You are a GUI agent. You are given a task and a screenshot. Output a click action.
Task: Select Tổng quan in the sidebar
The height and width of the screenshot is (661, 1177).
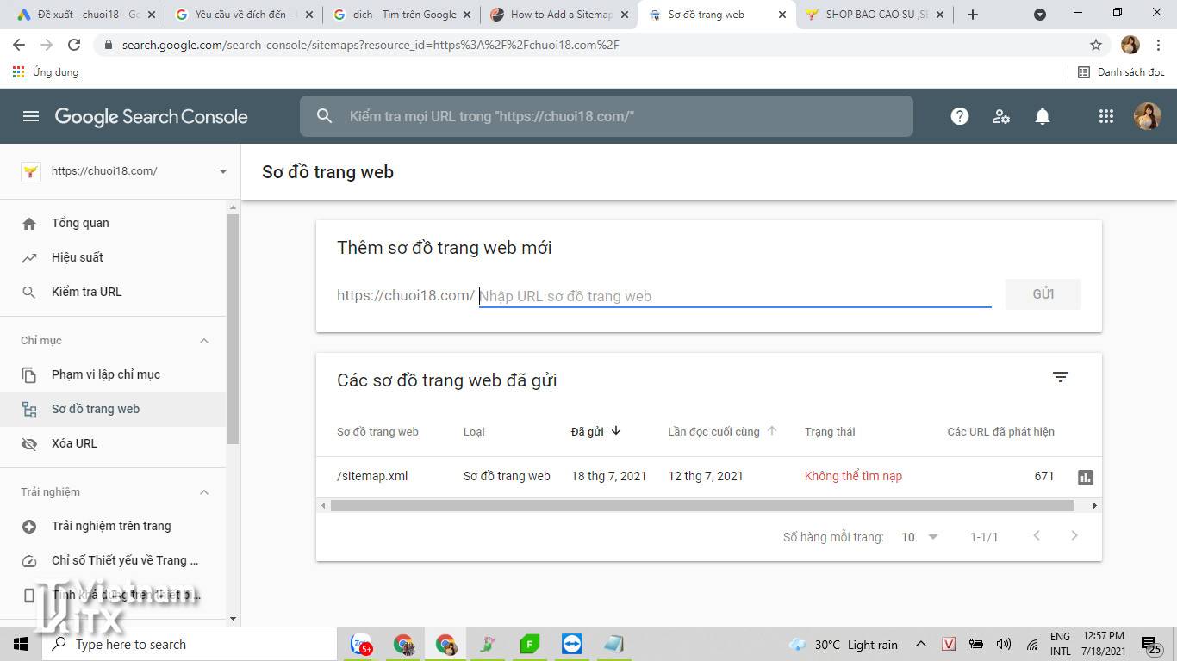click(80, 223)
